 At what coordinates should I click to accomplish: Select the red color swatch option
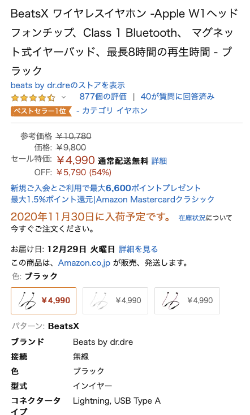click(x=187, y=301)
